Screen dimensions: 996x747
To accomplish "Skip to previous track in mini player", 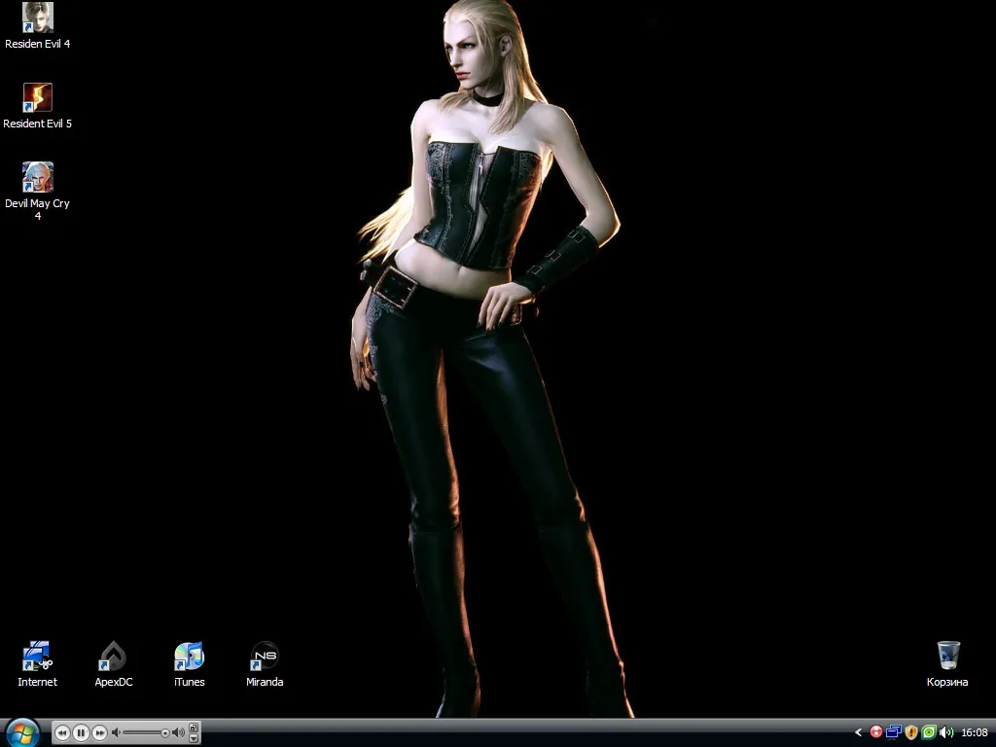I will (62, 733).
